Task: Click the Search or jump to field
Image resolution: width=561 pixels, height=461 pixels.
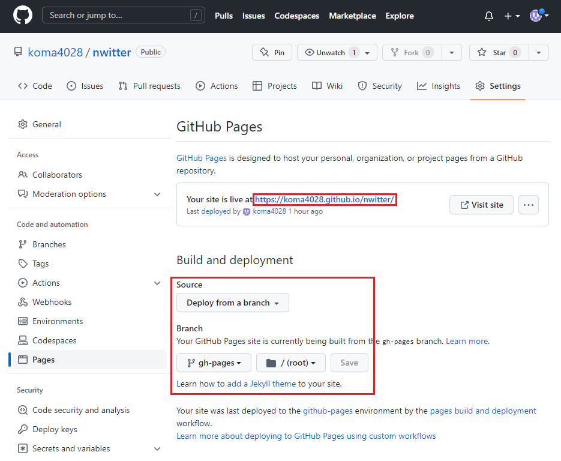Action: tap(124, 16)
